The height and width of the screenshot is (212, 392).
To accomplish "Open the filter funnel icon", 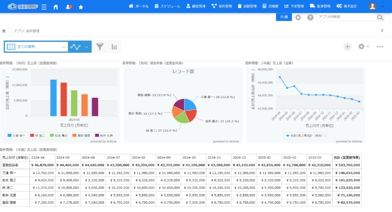I will pyautogui.click(x=100, y=46).
